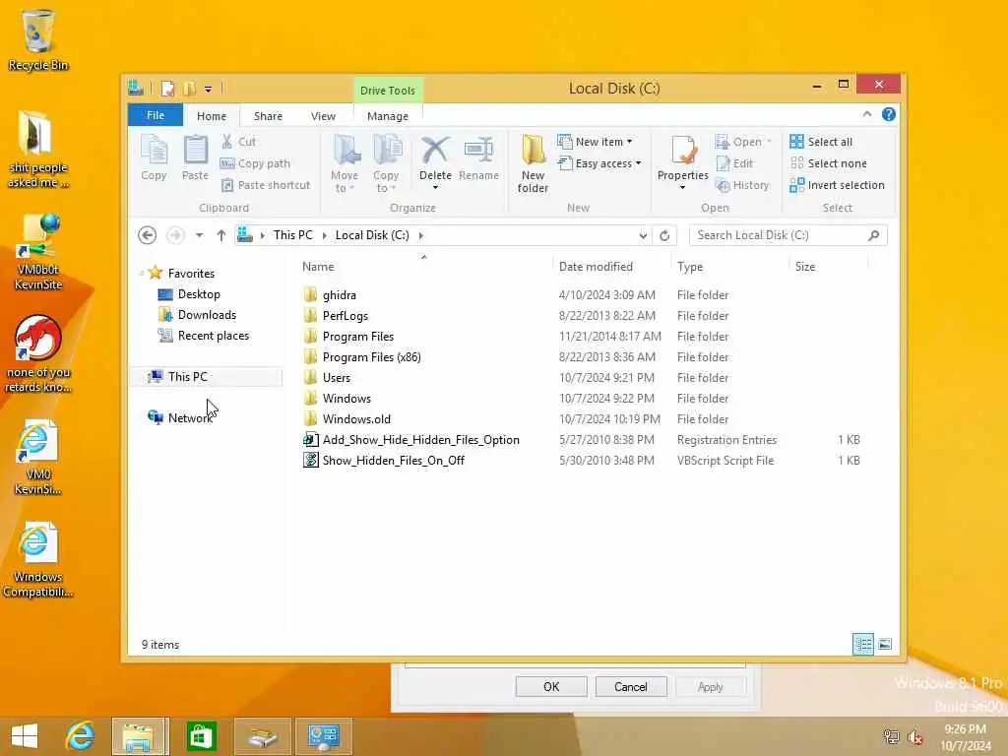
Task: Refresh the Local Disk (C:) view
Action: pos(664,235)
